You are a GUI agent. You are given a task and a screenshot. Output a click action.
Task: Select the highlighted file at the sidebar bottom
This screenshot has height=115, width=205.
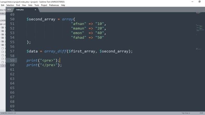click(3, 66)
